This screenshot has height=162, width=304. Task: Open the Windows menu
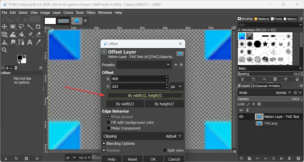click(105, 13)
